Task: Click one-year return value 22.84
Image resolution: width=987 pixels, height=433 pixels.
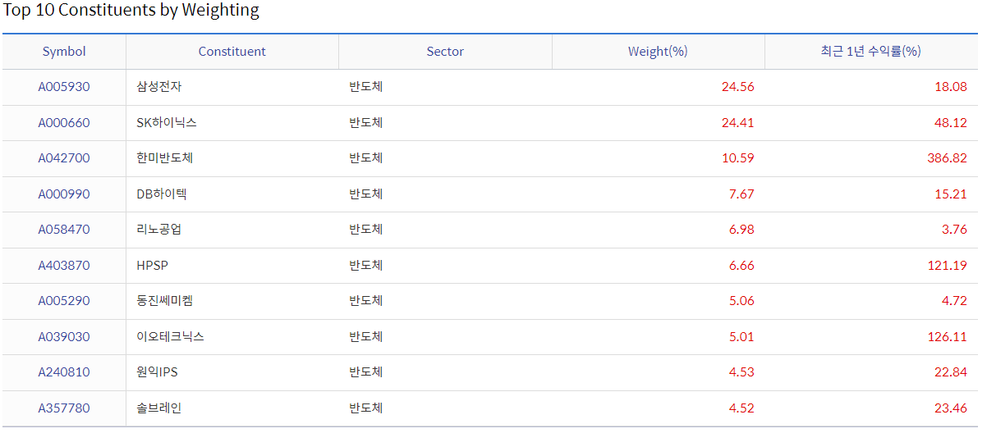Action: tap(951, 372)
